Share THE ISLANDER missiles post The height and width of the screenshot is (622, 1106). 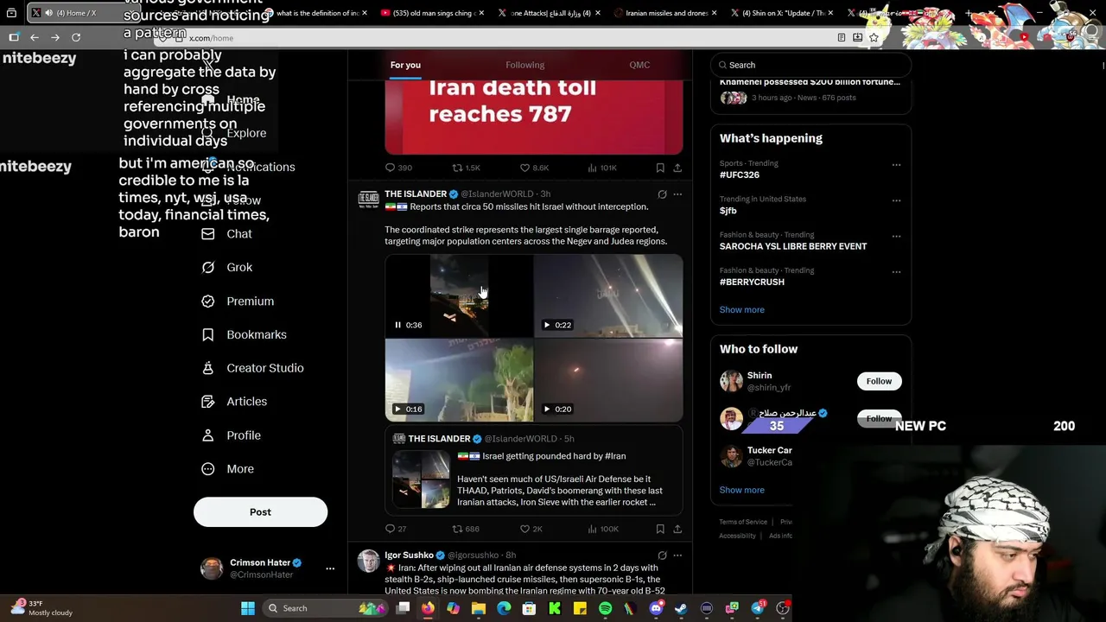(677, 529)
